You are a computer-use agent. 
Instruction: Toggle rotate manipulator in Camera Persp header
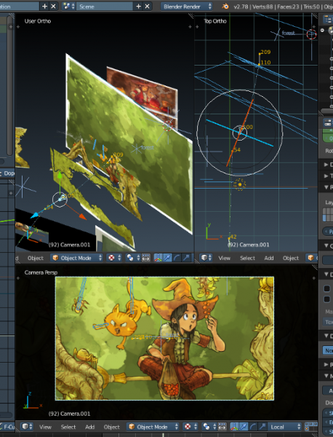point(252,427)
